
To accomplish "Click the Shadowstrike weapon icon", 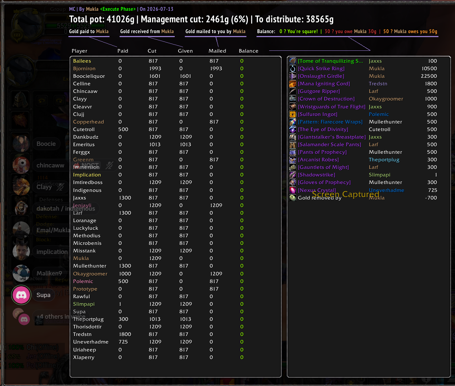I will coord(293,175).
